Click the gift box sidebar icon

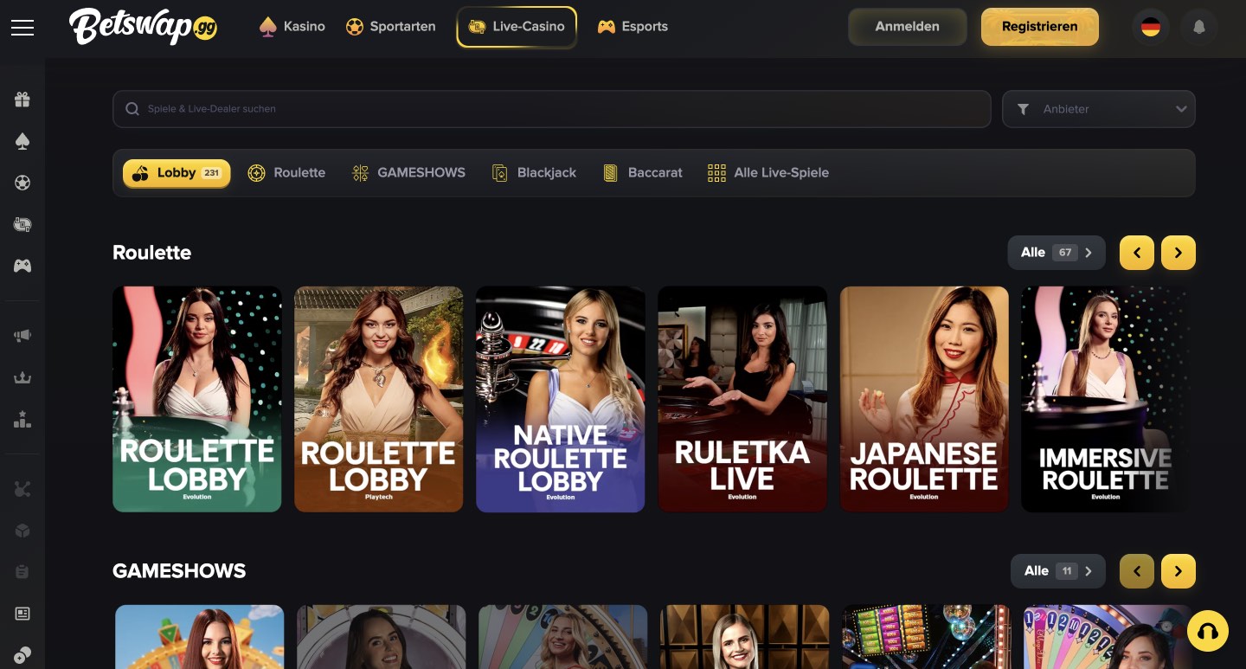point(22,100)
